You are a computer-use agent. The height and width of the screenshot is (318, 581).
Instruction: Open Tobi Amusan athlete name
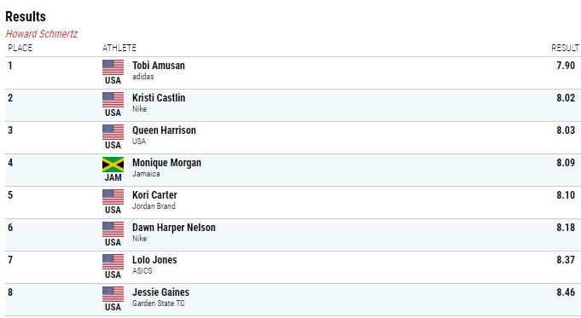(159, 66)
